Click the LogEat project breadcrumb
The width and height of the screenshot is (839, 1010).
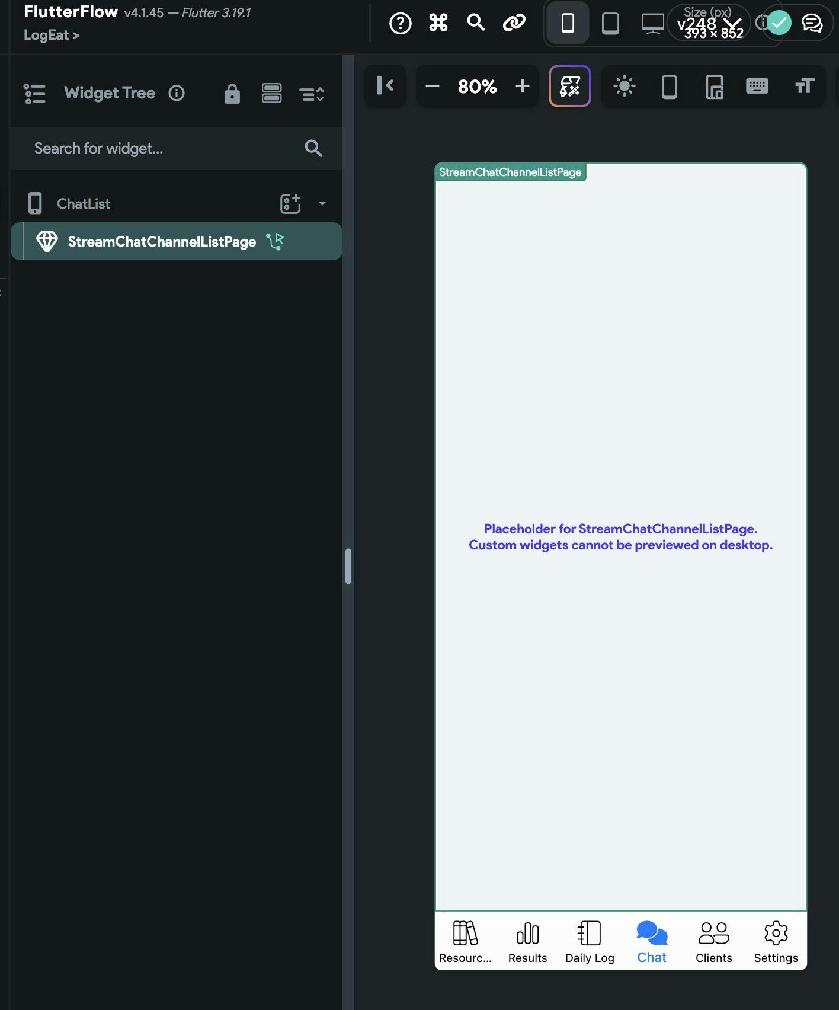[x=51, y=35]
